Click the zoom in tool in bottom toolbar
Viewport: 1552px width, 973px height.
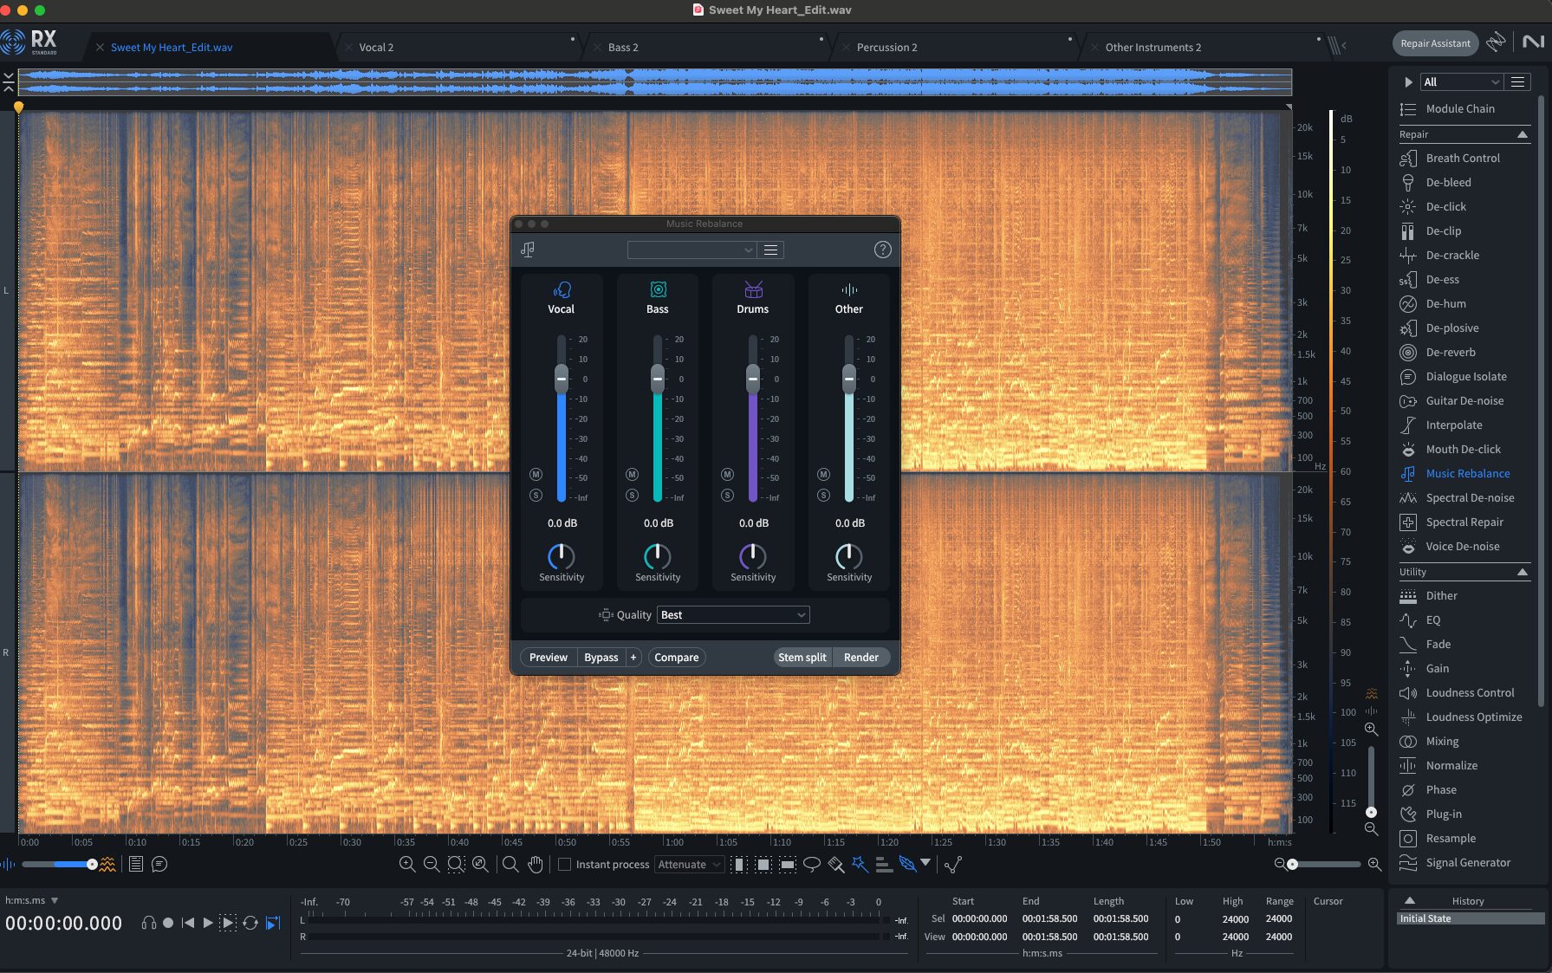coord(406,864)
